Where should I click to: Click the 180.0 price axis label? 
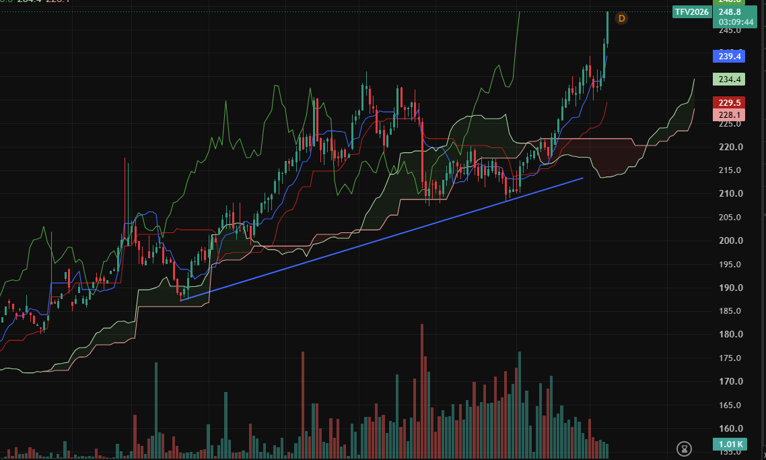click(x=731, y=334)
